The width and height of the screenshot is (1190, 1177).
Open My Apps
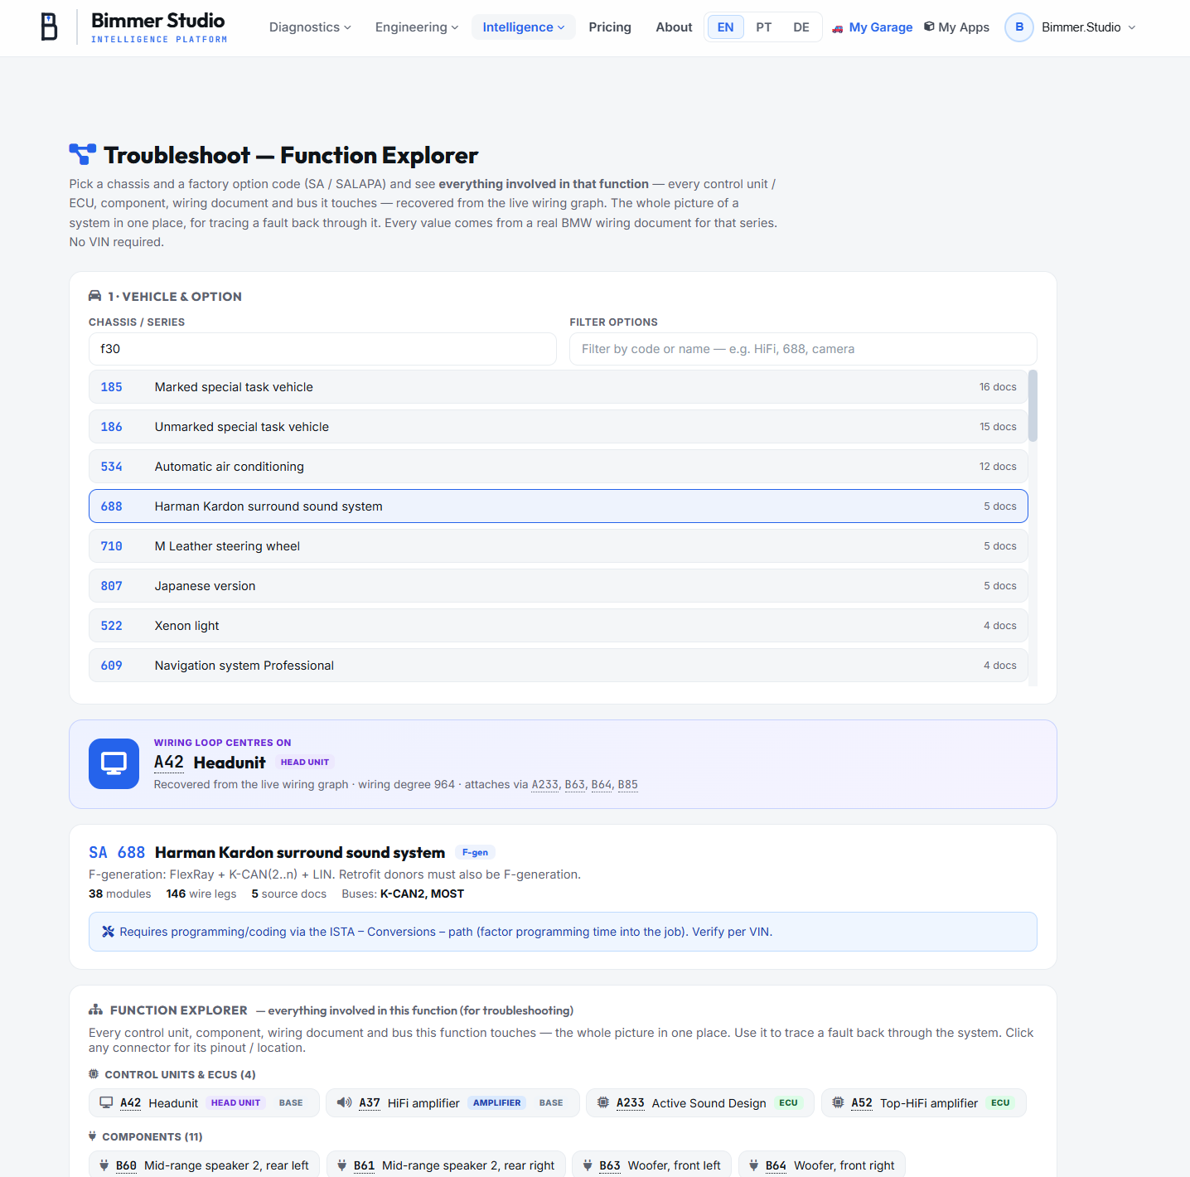point(957,27)
